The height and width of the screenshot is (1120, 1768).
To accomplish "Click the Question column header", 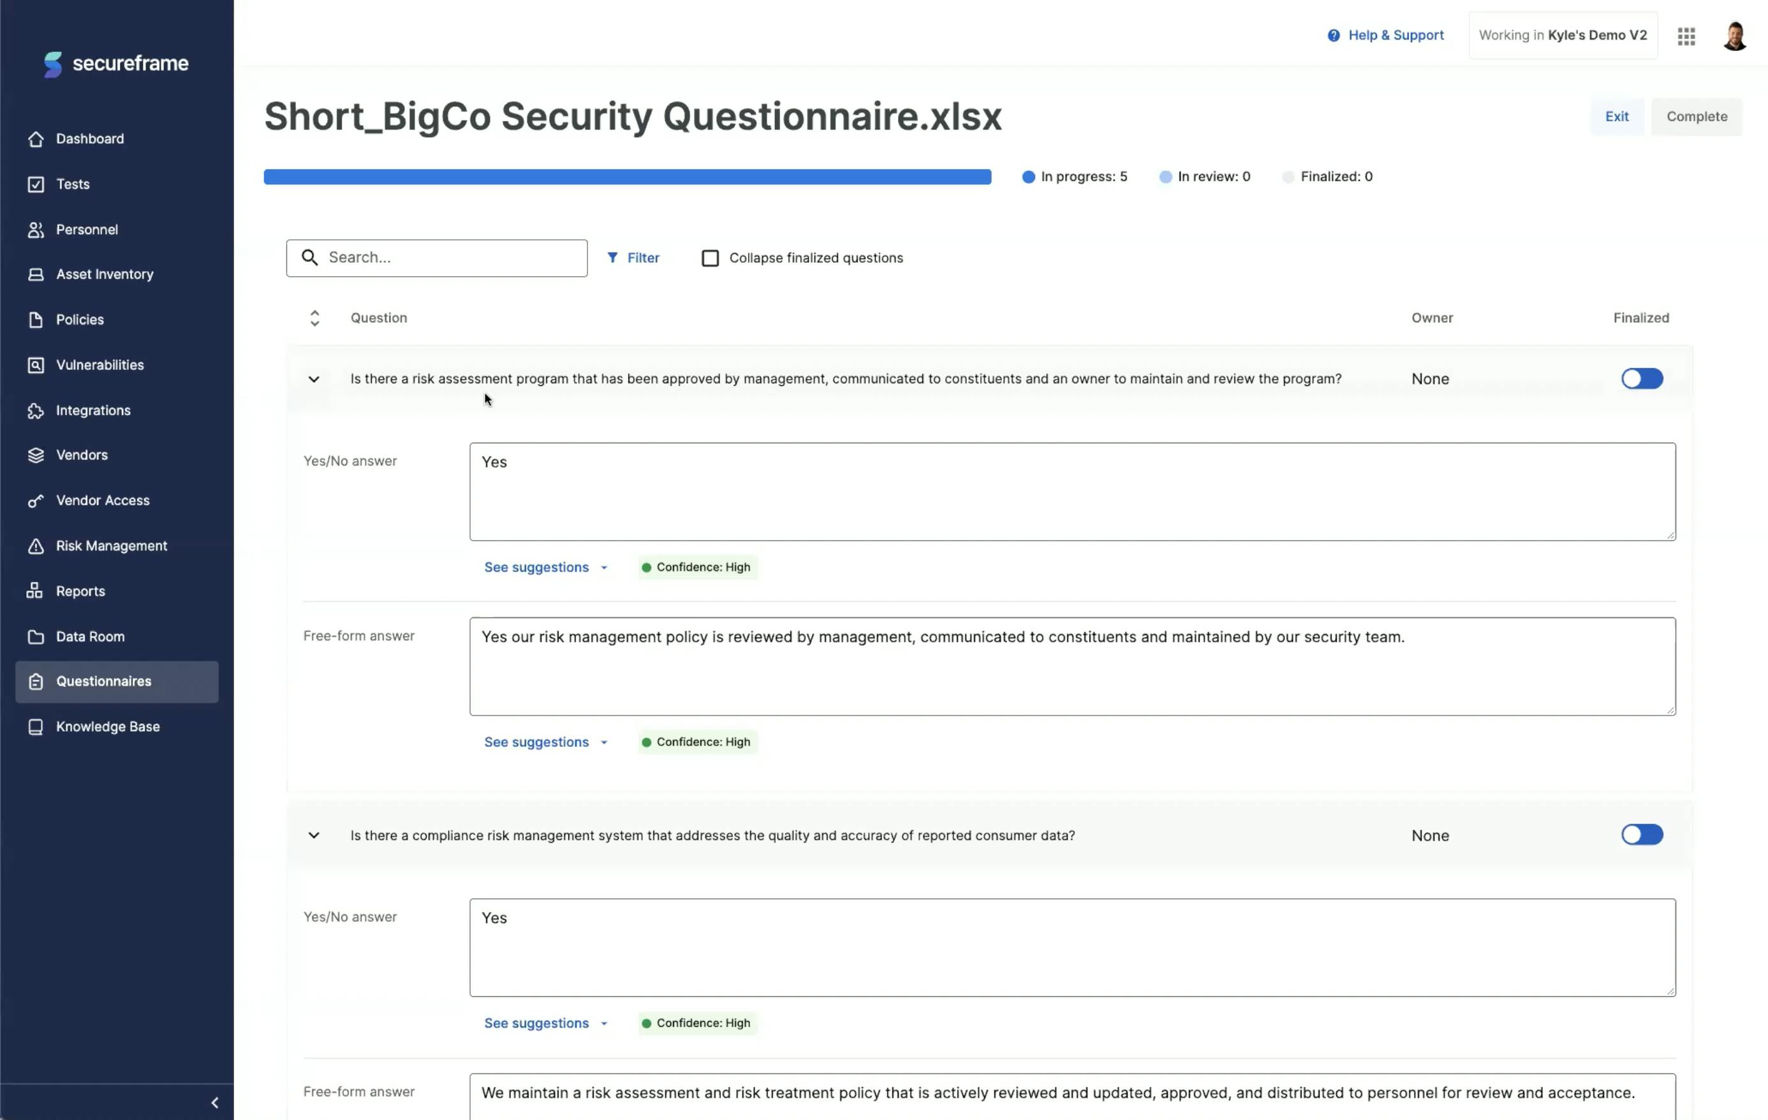I will coord(379,318).
